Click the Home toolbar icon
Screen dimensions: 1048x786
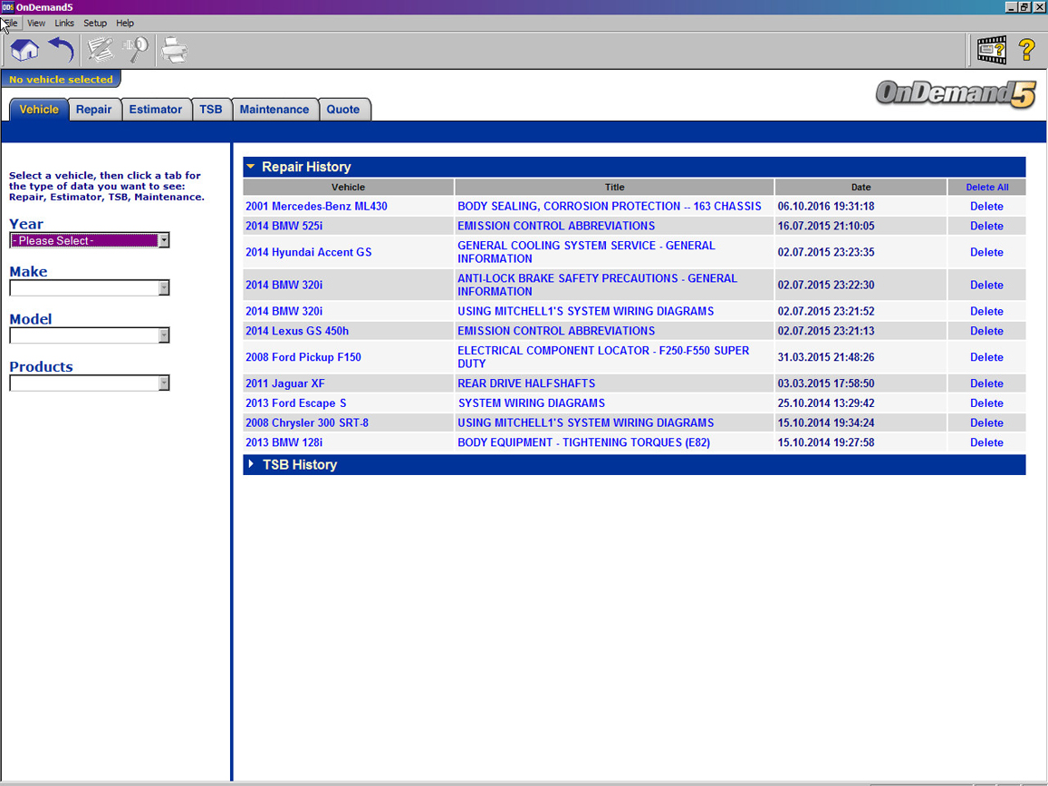click(x=24, y=51)
